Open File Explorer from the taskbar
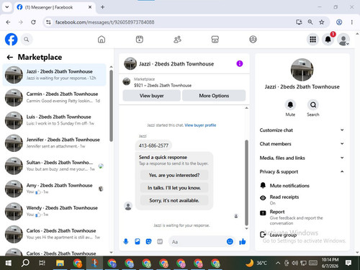 point(60,263)
